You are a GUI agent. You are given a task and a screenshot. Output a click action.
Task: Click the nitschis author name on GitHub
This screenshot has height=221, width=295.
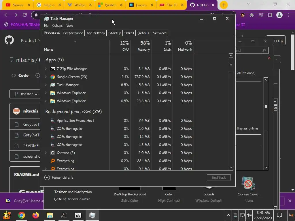coord(31,111)
